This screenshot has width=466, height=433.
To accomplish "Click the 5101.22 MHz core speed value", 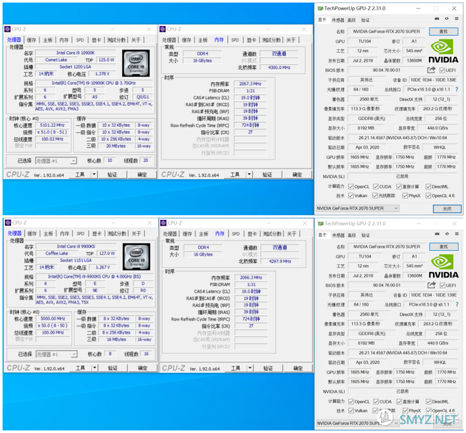I will tap(52, 125).
